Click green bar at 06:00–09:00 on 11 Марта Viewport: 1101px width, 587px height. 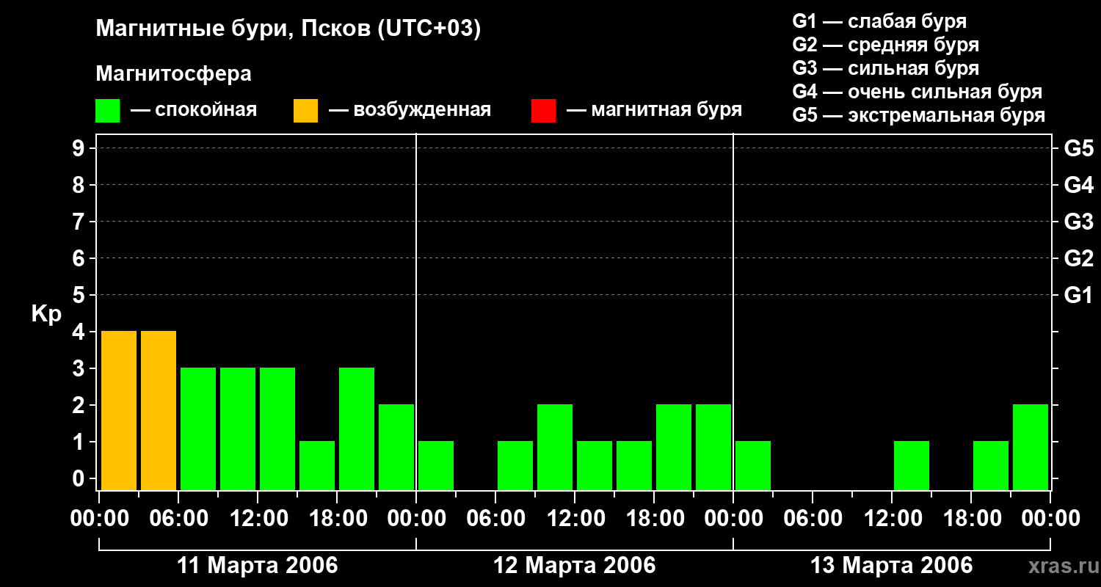pyautogui.click(x=198, y=429)
